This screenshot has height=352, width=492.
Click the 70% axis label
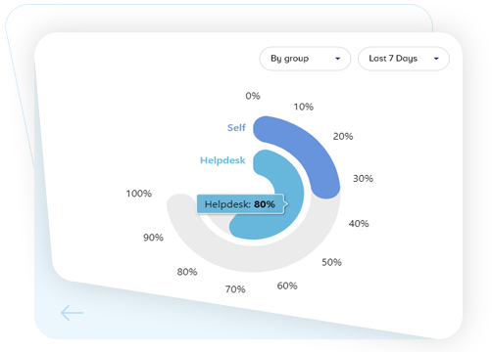[235, 289]
